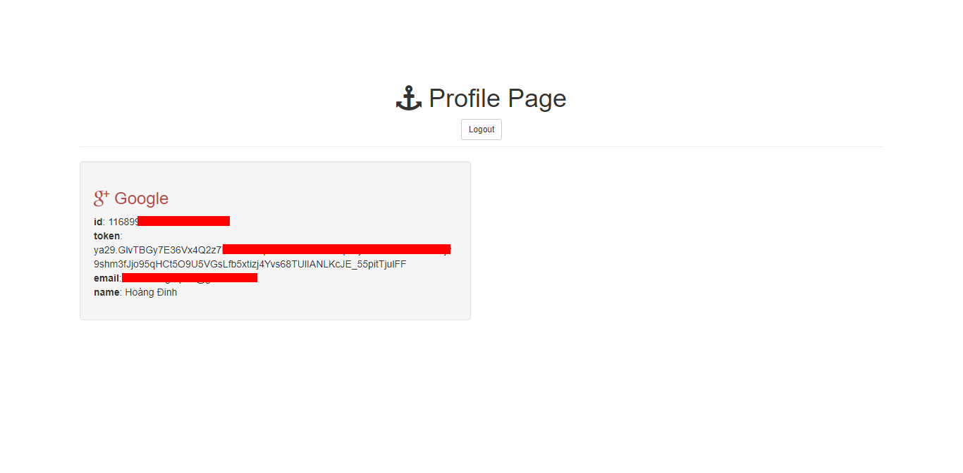Click the Profile Page heading text

pyautogui.click(x=497, y=99)
